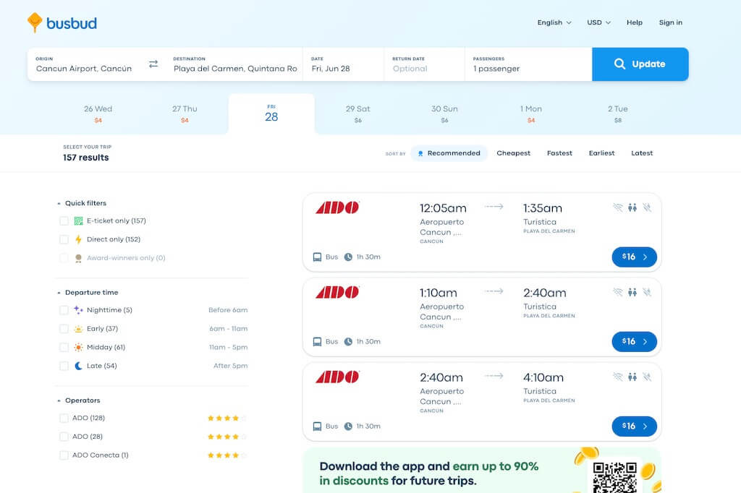Sort results by Latest
Screen dimensions: 741x493
(642, 153)
